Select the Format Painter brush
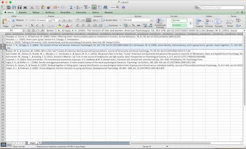The height and width of the screenshot is (149, 246). [x=48, y=7]
